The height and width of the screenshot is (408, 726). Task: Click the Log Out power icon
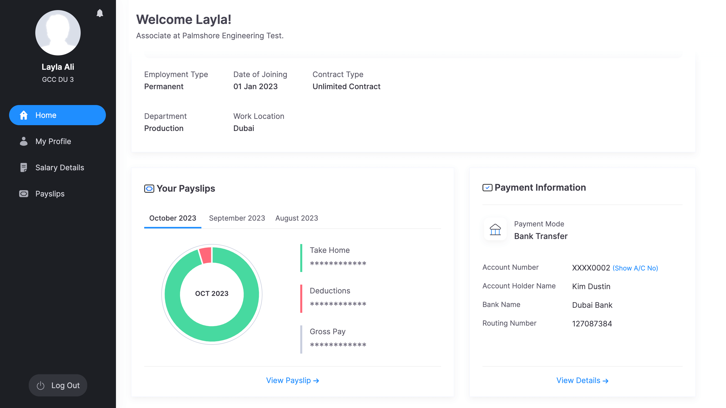pyautogui.click(x=41, y=386)
